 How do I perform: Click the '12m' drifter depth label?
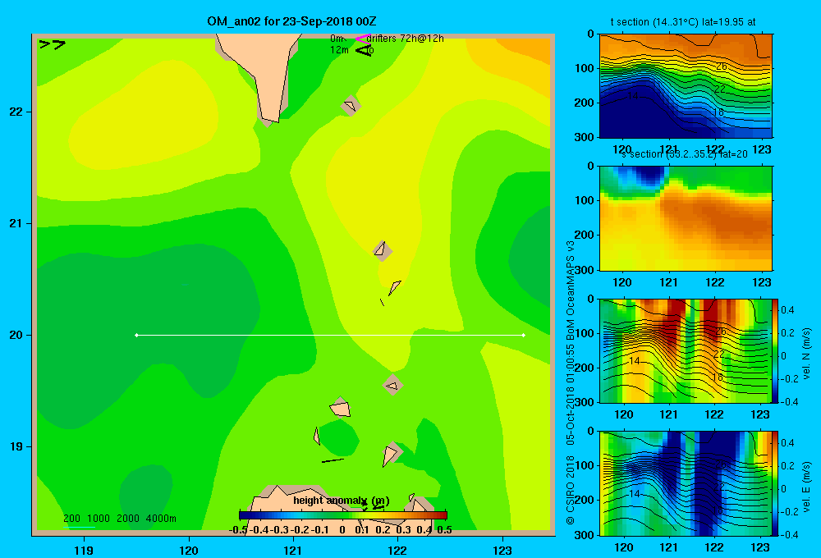click(339, 50)
